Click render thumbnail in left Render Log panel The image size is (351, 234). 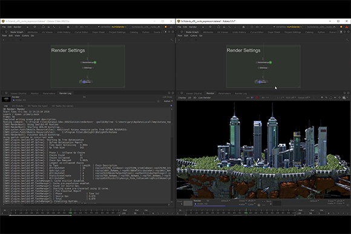coord(6,99)
